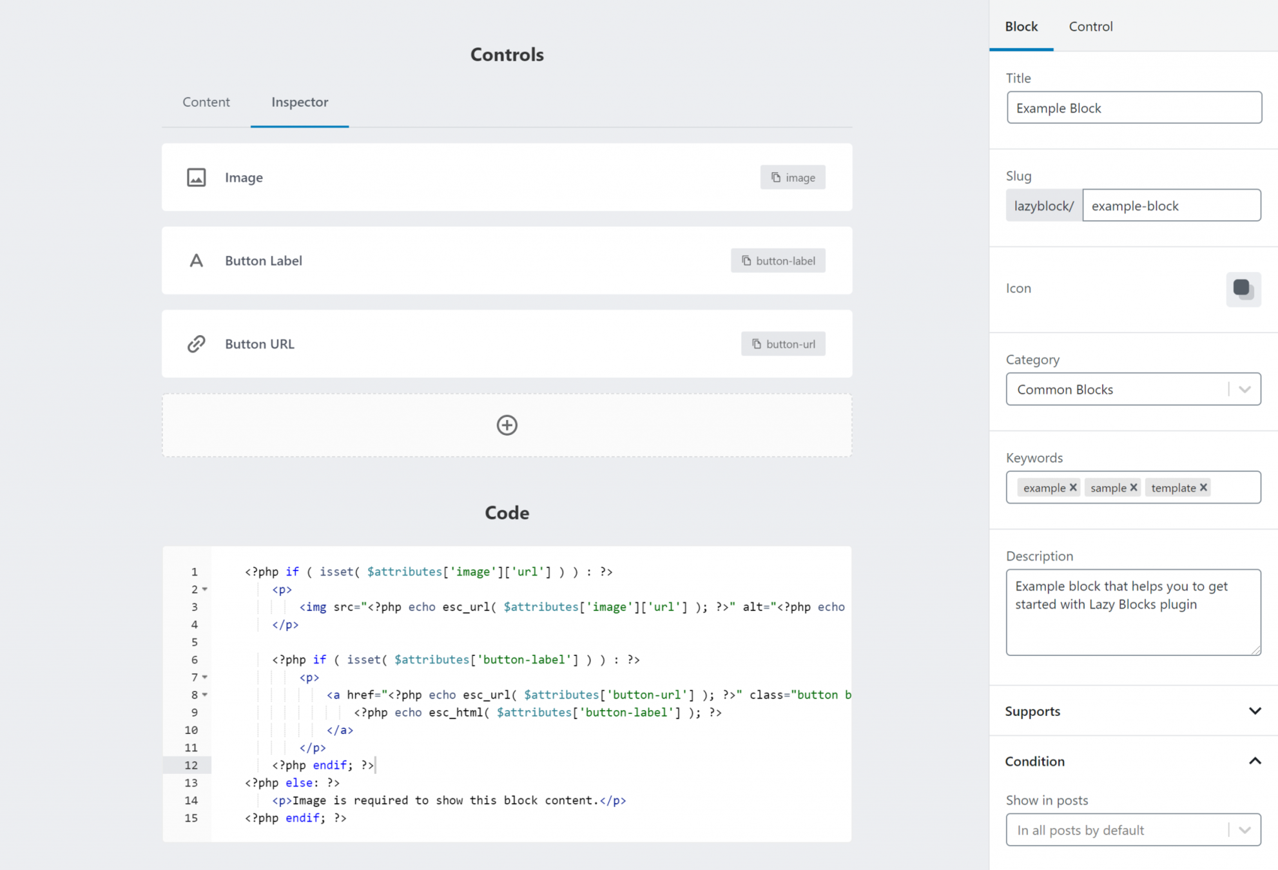Click the Button Label text icon
Viewport: 1278px width, 870px height.
coord(196,260)
